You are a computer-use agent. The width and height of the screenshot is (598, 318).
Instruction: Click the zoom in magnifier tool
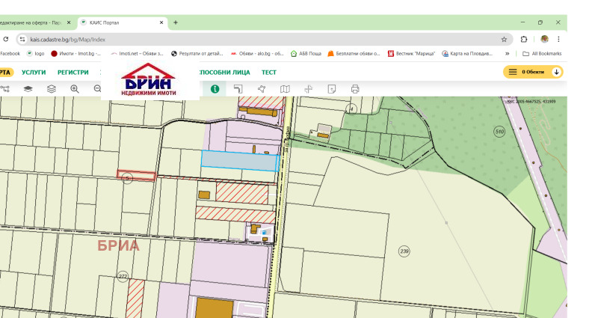coord(74,88)
